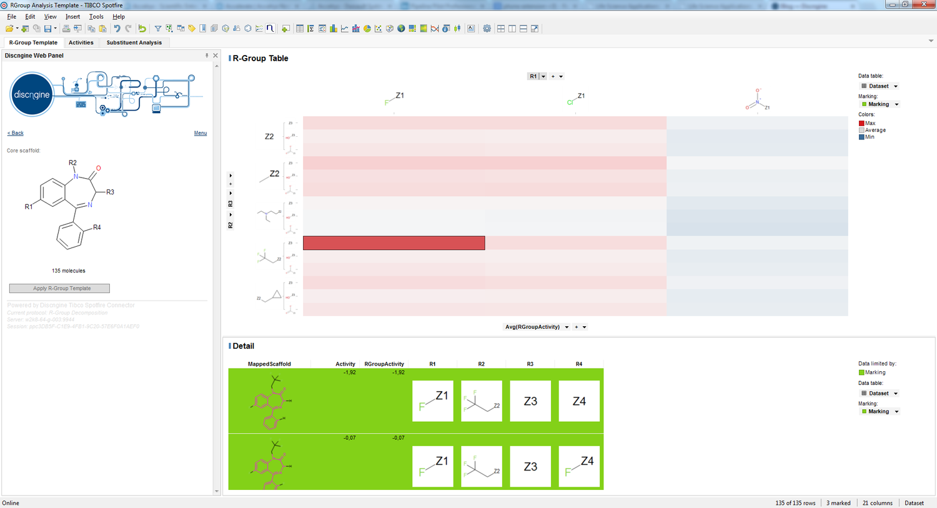Insert a Cross Table visualization

[310, 29]
